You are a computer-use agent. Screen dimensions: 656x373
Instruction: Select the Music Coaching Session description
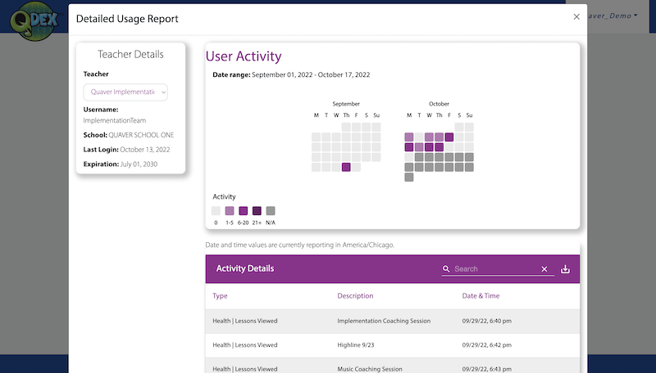point(370,369)
